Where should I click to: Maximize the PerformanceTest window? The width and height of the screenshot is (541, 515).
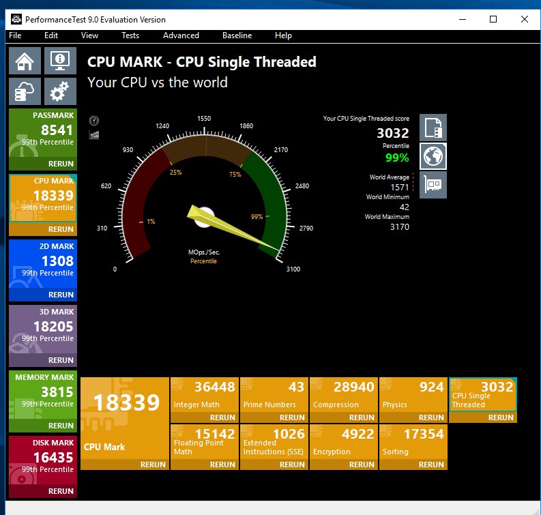point(493,19)
